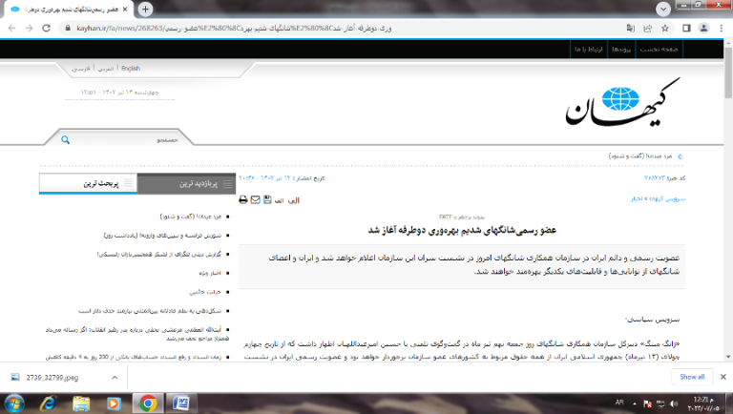Image resolution: width=733 pixels, height=414 pixels.
Task: Open the ارتباط با ما menu item
Action: 584,48
